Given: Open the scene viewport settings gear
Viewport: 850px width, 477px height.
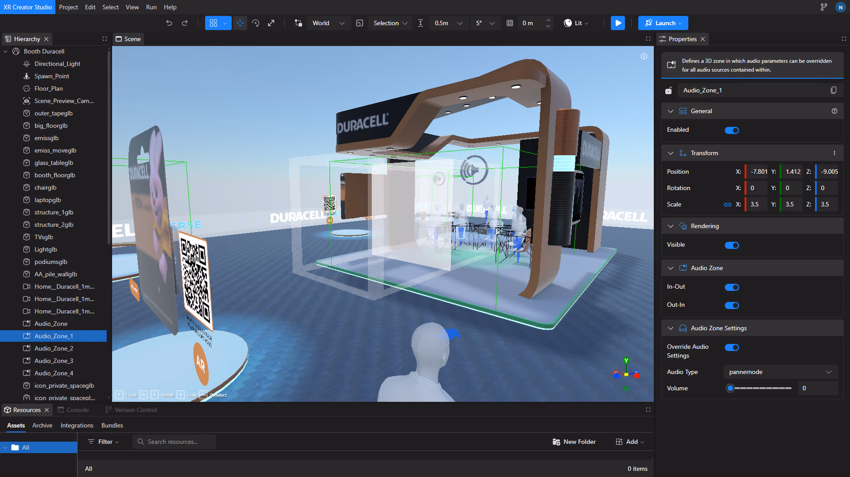Looking at the screenshot, I should pyautogui.click(x=644, y=56).
